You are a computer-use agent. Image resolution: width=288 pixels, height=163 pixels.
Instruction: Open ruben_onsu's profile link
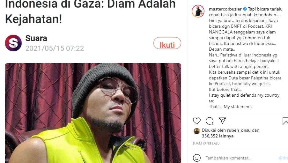click(239, 130)
